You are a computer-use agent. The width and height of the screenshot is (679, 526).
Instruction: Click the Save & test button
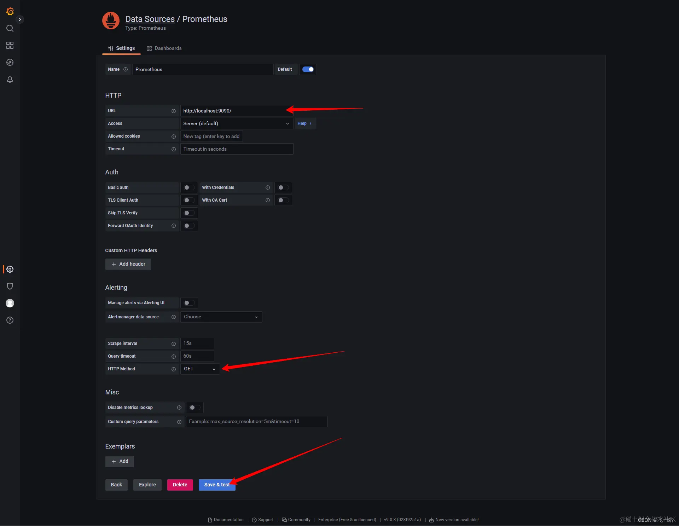pos(216,485)
